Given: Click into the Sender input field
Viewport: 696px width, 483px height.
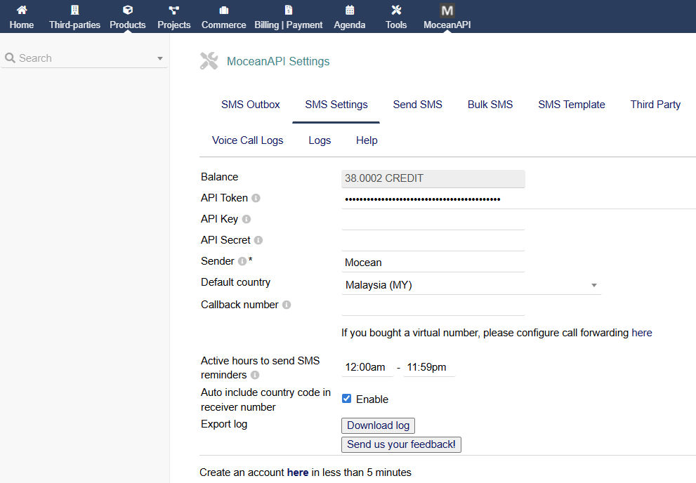Looking at the screenshot, I should [x=433, y=263].
